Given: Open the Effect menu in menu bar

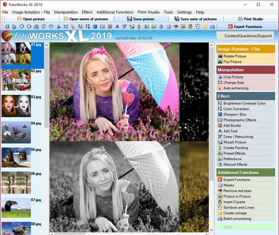Looking at the screenshot, I should [87, 12].
